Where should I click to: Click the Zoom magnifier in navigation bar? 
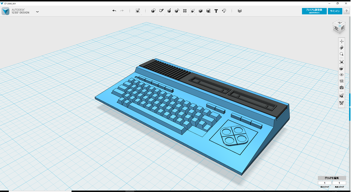click(x=341, y=54)
